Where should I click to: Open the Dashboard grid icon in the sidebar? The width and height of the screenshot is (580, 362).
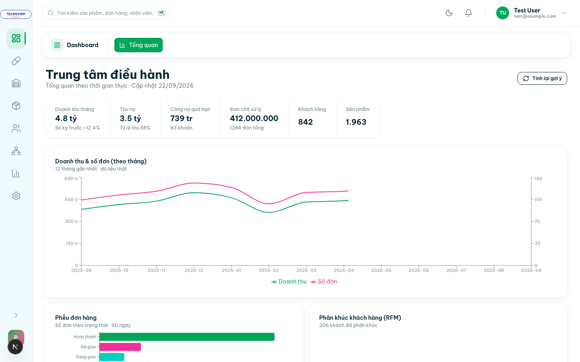[x=16, y=38]
